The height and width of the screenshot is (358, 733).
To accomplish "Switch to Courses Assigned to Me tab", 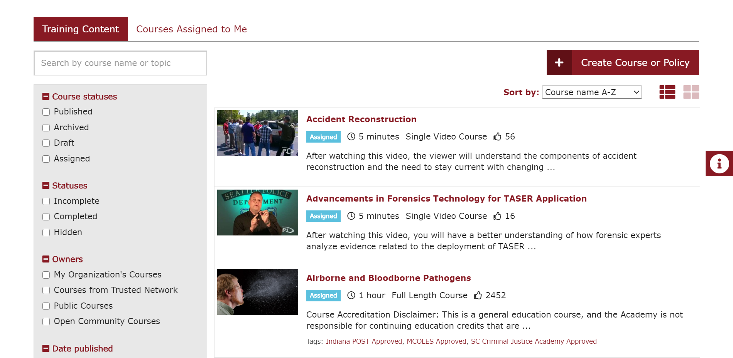I will pyautogui.click(x=191, y=29).
